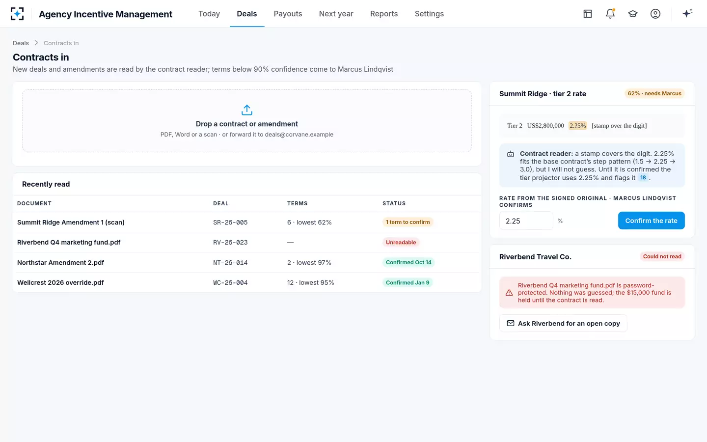The image size is (707, 442).
Task: Open the graduation cap learning icon
Action: pyautogui.click(x=633, y=14)
